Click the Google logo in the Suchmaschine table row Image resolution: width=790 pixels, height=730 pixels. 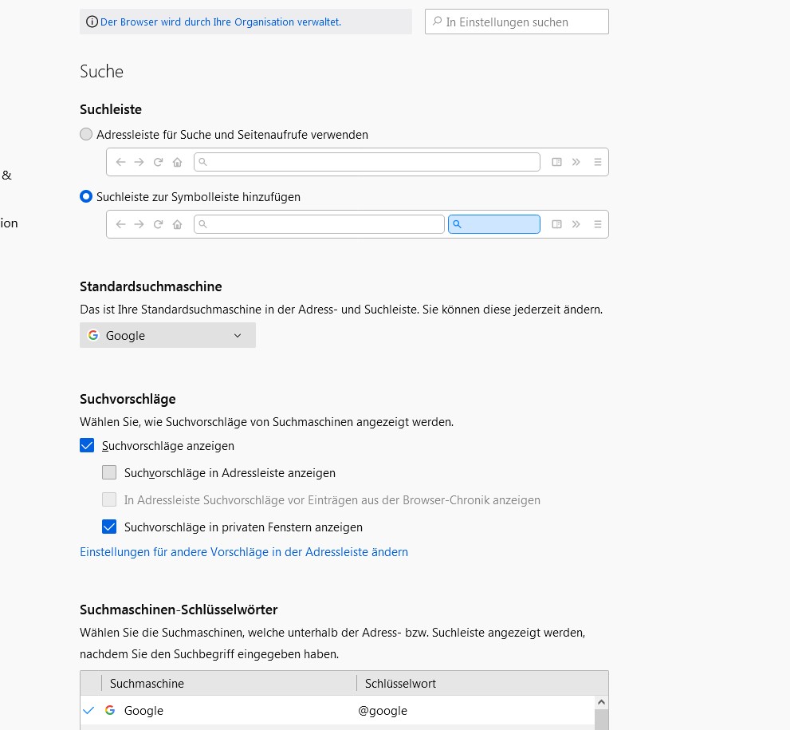(110, 710)
